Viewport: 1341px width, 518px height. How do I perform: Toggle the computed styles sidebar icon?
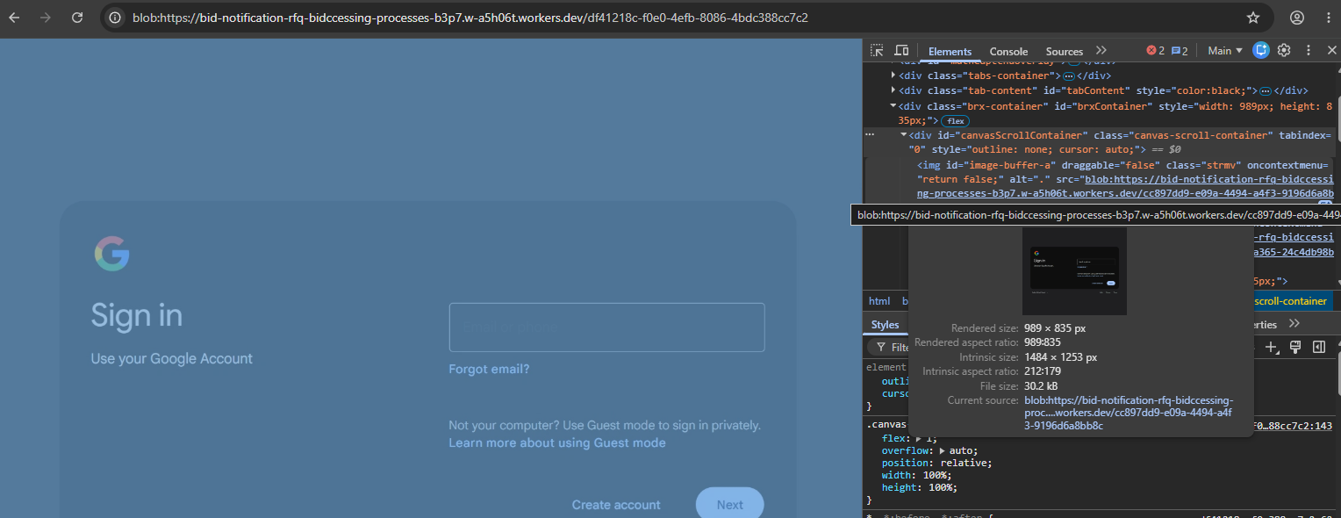[x=1318, y=348]
